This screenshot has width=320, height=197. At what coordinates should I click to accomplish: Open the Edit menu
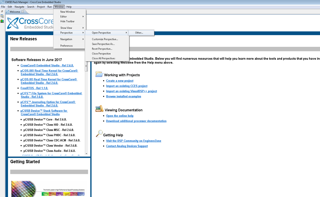point(10,7)
